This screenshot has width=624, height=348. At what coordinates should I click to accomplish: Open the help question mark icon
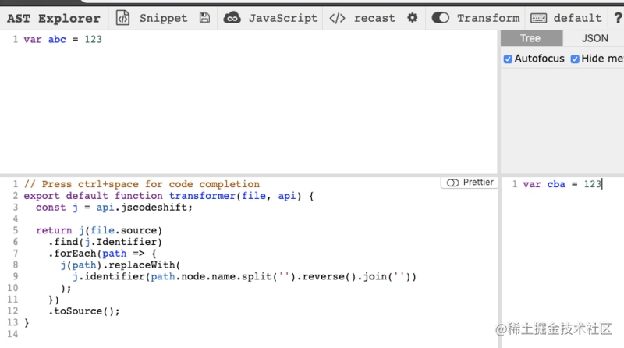[x=618, y=18]
